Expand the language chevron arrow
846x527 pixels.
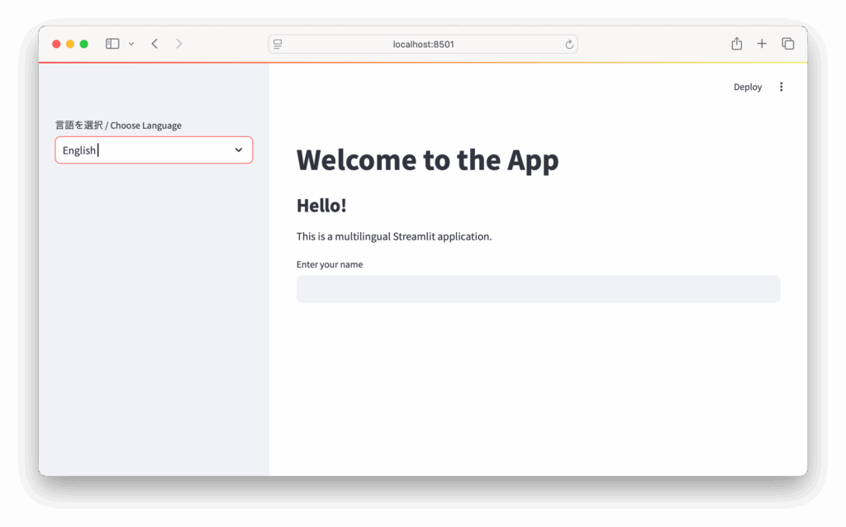click(239, 150)
